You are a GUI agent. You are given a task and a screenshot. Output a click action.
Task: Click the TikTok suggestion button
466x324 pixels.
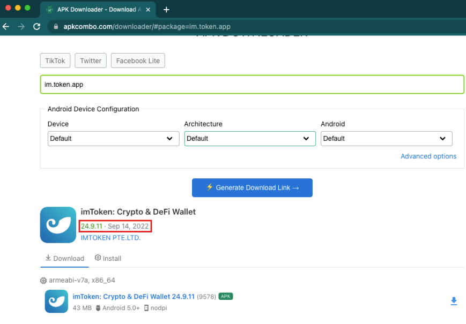55,61
